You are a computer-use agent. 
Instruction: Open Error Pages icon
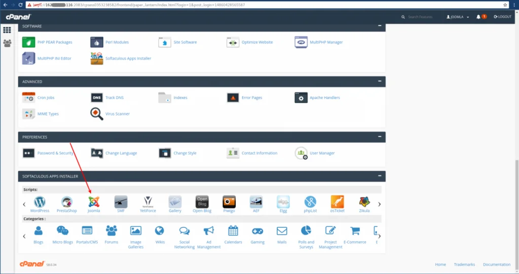click(x=233, y=98)
